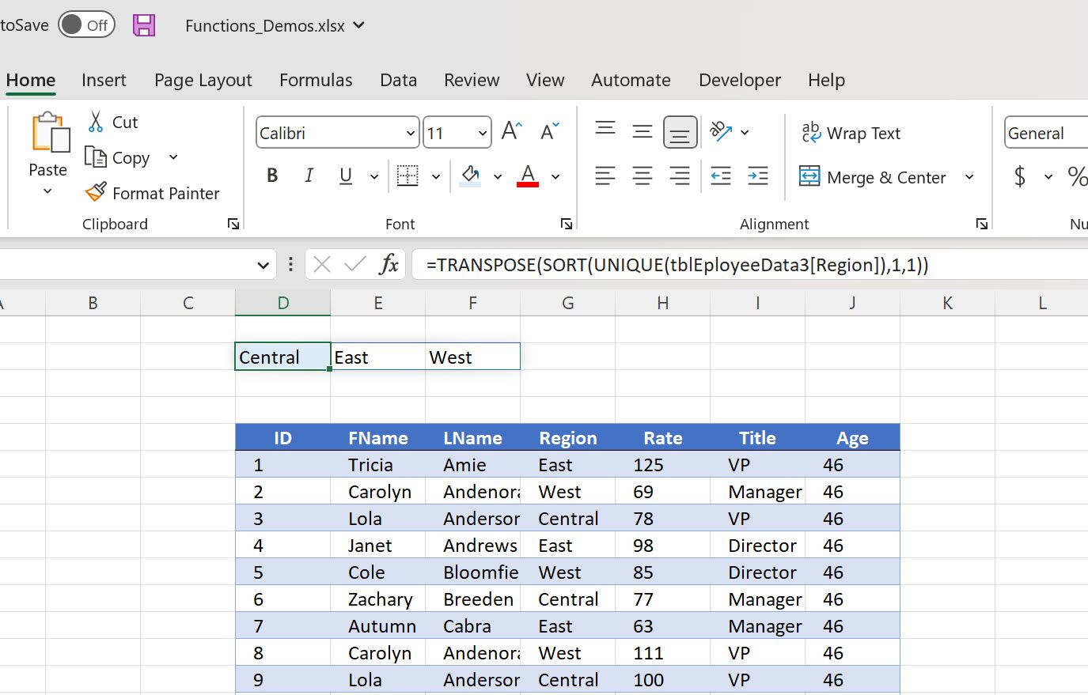Screen dimensions: 1088x695
Task: Click the Cut icon
Action: point(97,122)
